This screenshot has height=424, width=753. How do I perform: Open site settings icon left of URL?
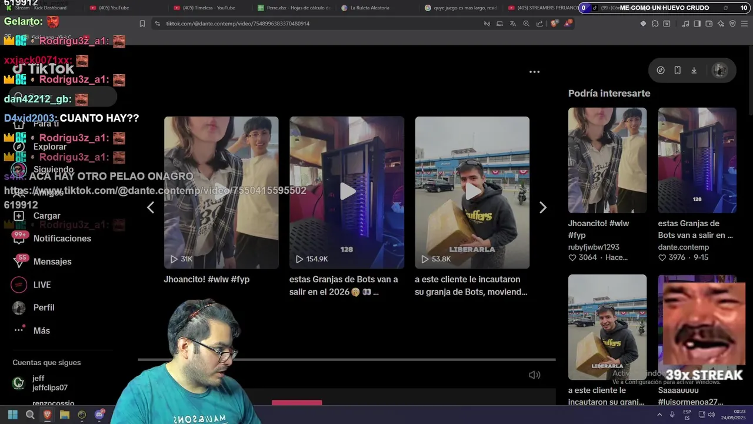point(157,24)
